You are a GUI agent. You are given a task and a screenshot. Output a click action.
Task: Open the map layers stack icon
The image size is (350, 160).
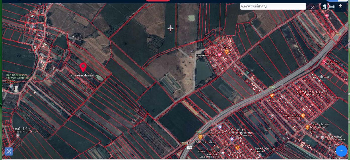point(340,6)
